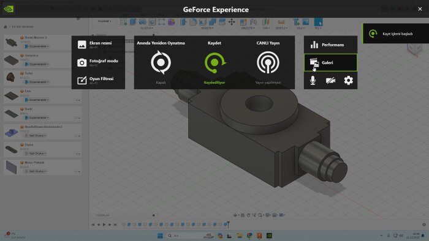Toggle the microphone in GeForce overlay
Viewport: 429px width, 241px height.
(313, 81)
